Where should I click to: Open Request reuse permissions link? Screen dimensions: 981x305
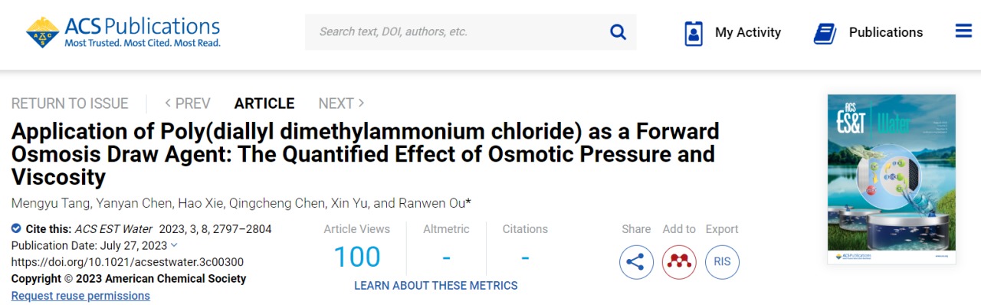coord(80,296)
